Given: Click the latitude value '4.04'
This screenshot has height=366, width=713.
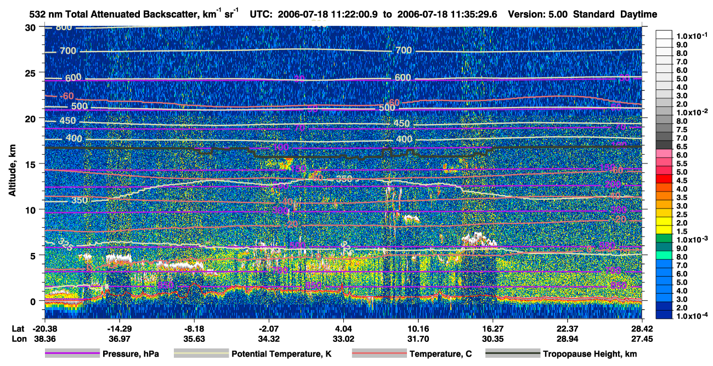Looking at the screenshot, I should [x=343, y=329].
